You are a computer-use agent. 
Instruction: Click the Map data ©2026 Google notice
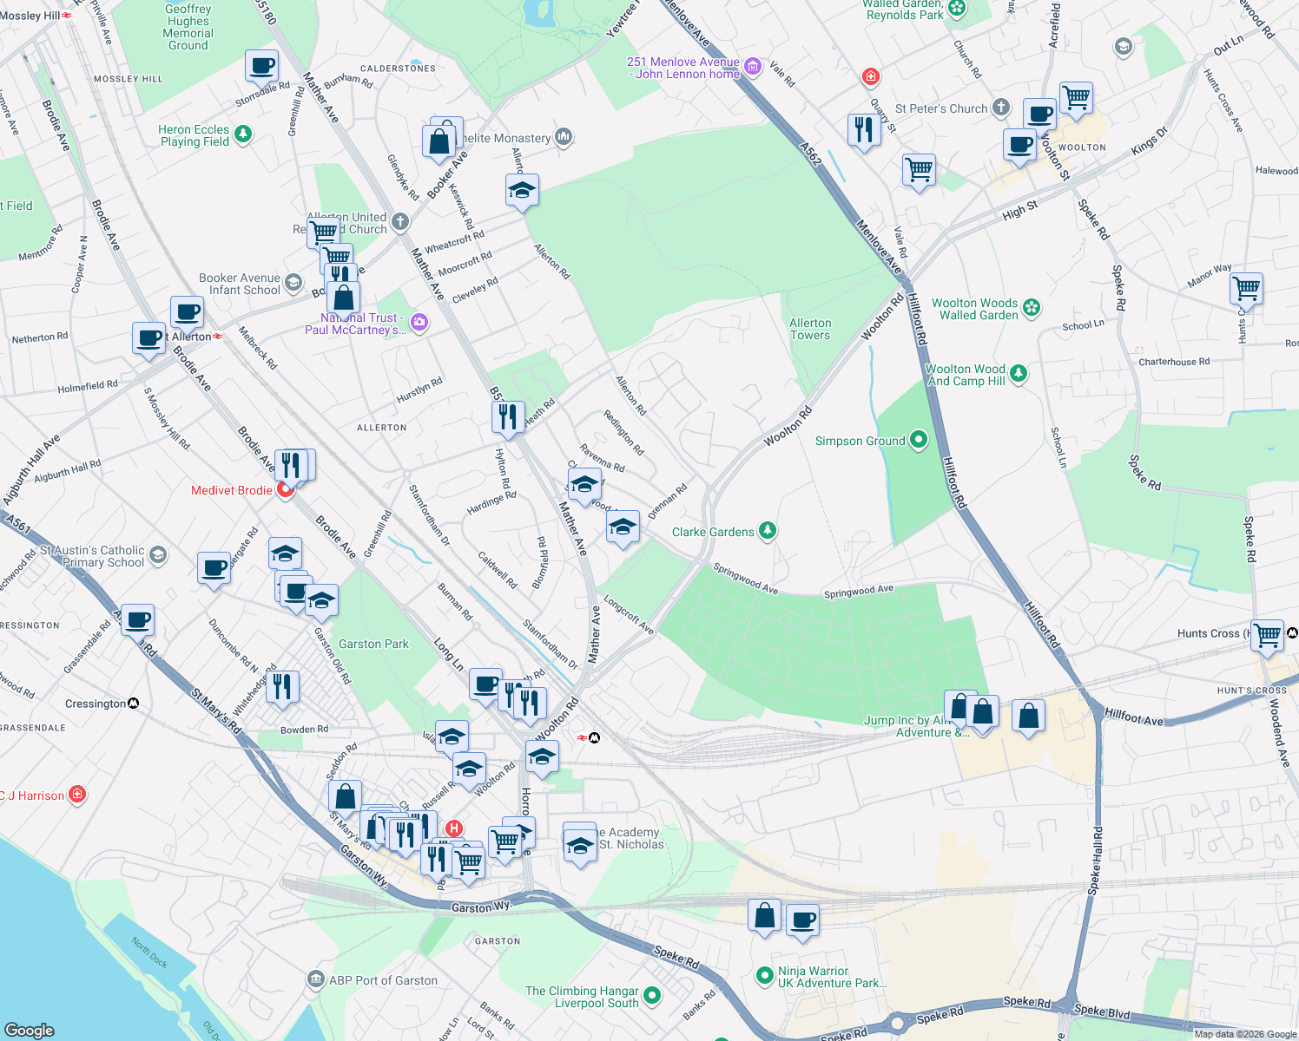pos(1245,1034)
